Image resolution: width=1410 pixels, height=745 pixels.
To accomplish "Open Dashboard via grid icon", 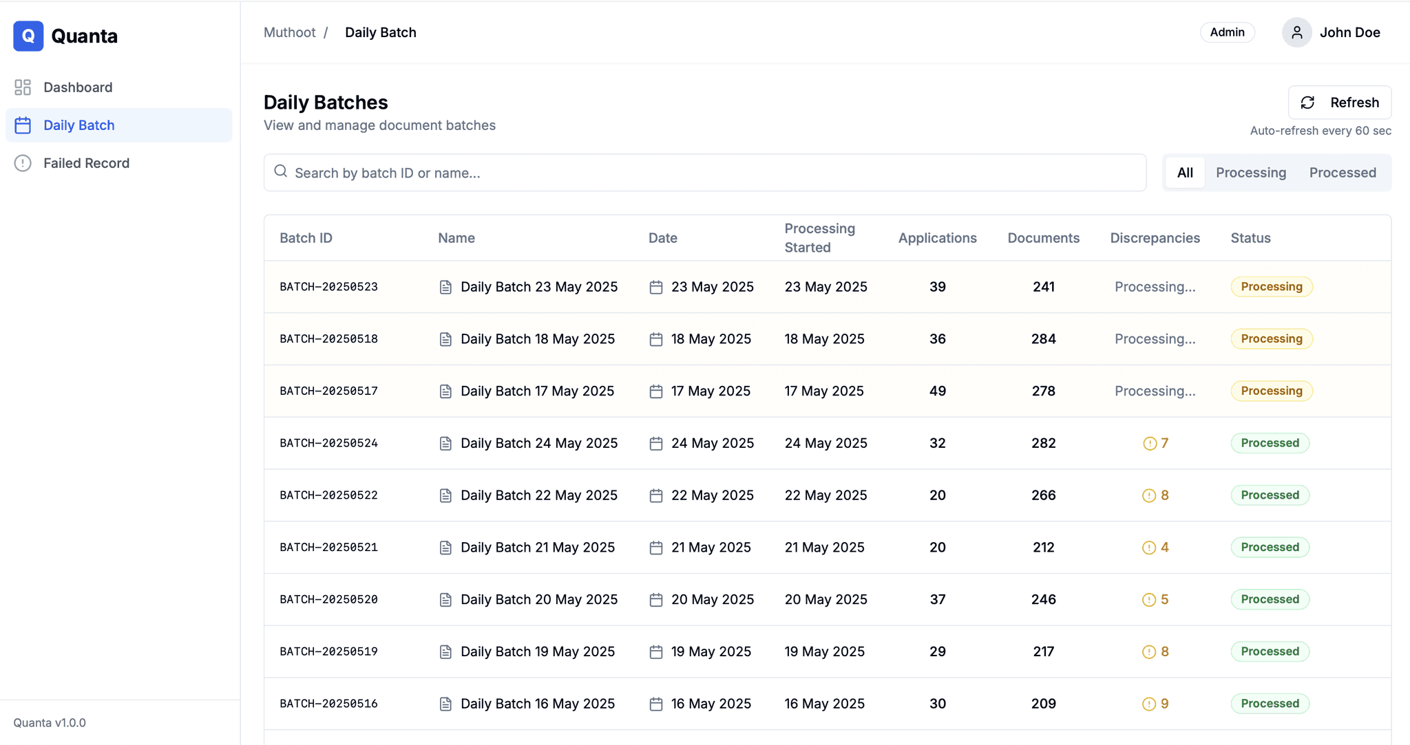I will [23, 87].
